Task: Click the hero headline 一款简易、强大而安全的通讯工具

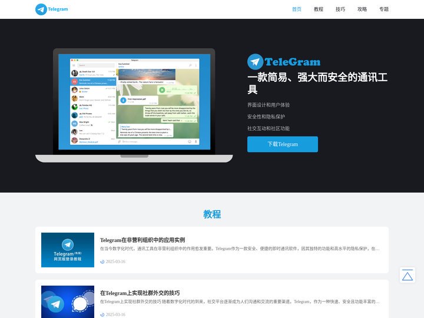Action: pyautogui.click(x=317, y=83)
